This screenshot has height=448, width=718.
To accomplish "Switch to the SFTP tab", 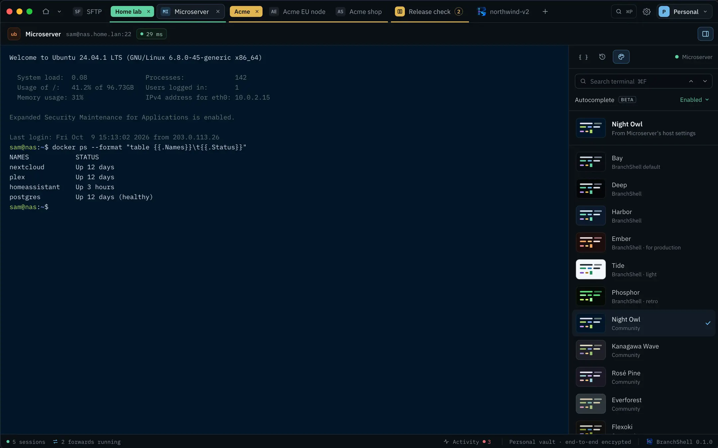I will pyautogui.click(x=88, y=12).
